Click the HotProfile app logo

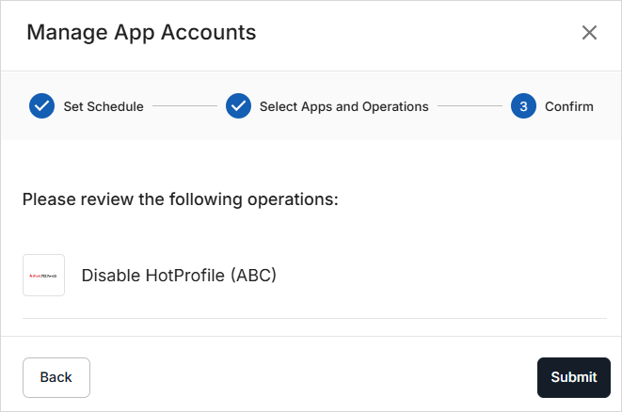tap(43, 276)
